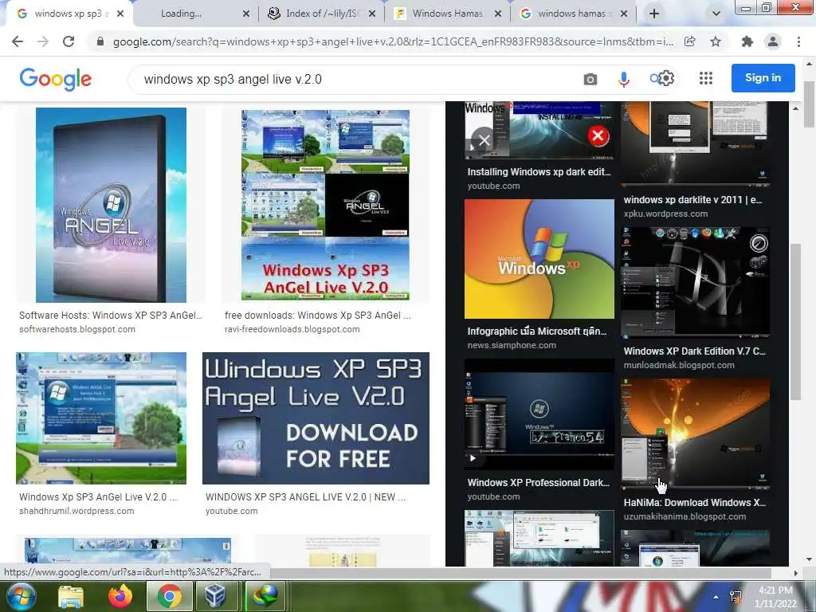Open the Chrome extensions puzzle icon
Viewport: 816px width, 612px height.
[x=747, y=41]
